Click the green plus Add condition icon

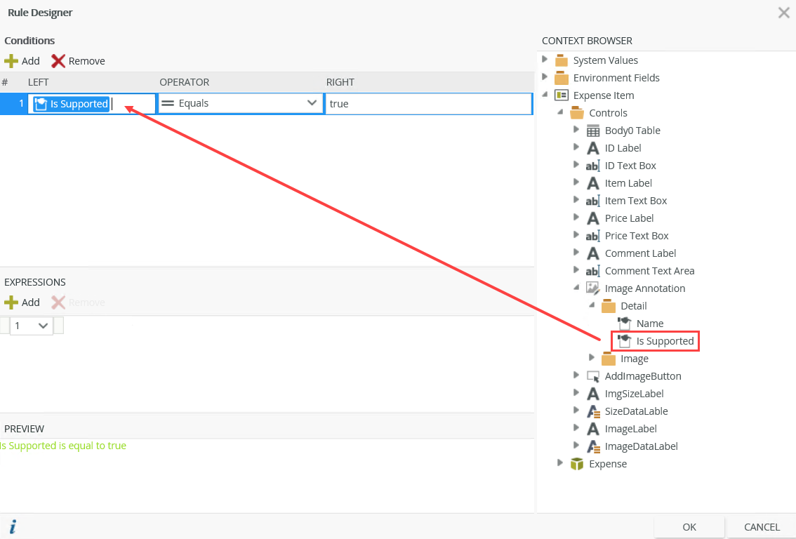[x=11, y=61]
